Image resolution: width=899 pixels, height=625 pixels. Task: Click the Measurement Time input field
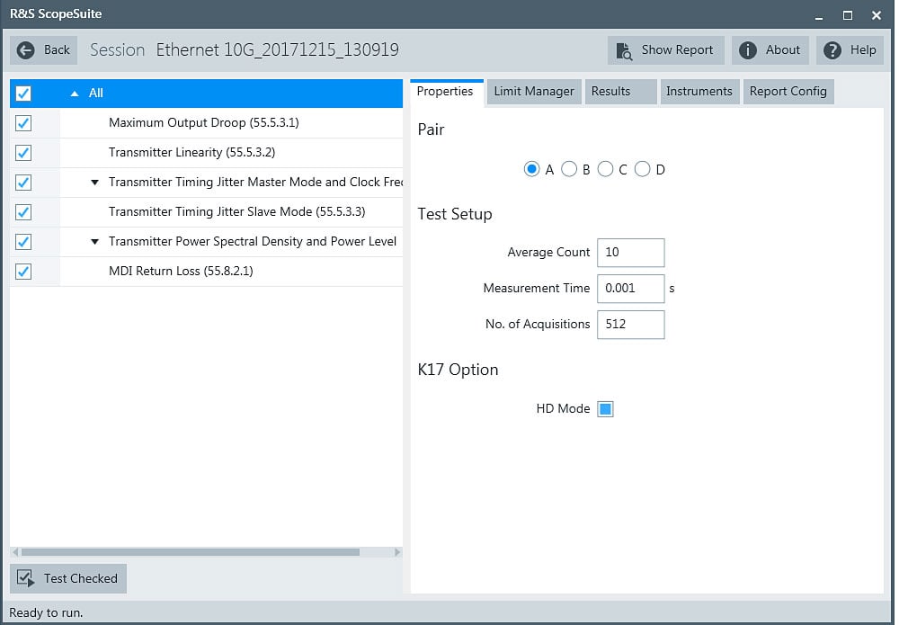click(630, 288)
